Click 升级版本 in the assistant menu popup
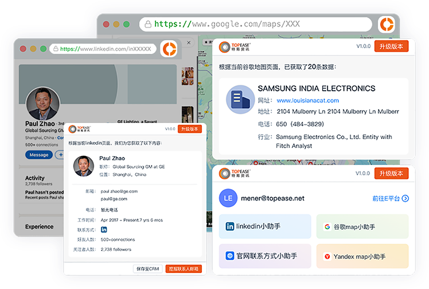Image resolution: width=429 pixels, height=289 pixels. coord(391,173)
